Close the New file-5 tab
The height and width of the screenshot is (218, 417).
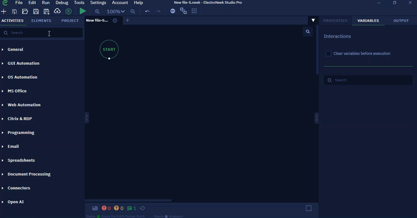pyautogui.click(x=115, y=20)
